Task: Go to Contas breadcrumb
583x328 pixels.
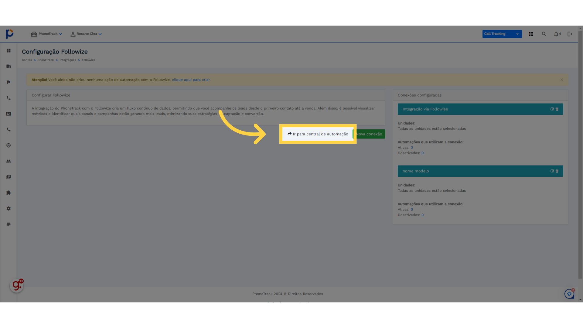Action: point(27,60)
